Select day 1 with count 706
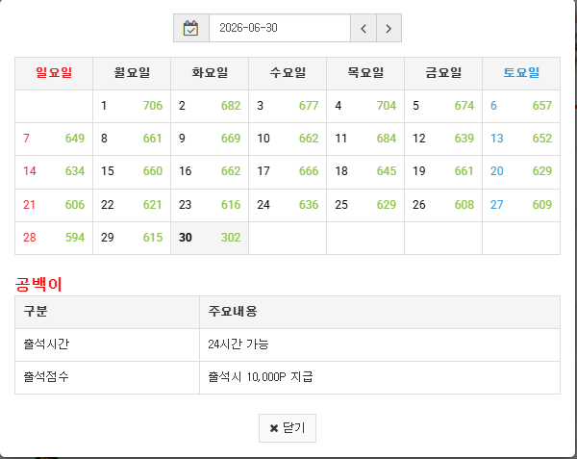The width and height of the screenshot is (577, 459). (132, 106)
